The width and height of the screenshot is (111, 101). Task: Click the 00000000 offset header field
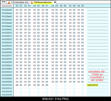click(x=7, y=6)
